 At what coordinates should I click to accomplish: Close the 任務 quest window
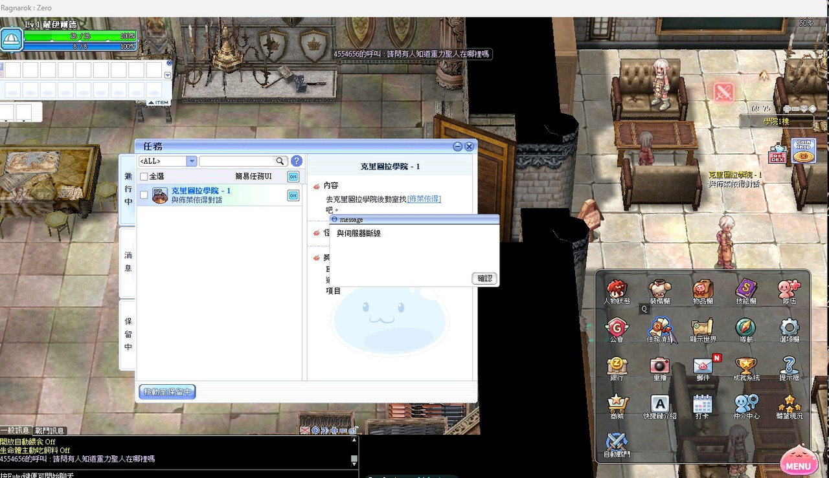pos(469,147)
